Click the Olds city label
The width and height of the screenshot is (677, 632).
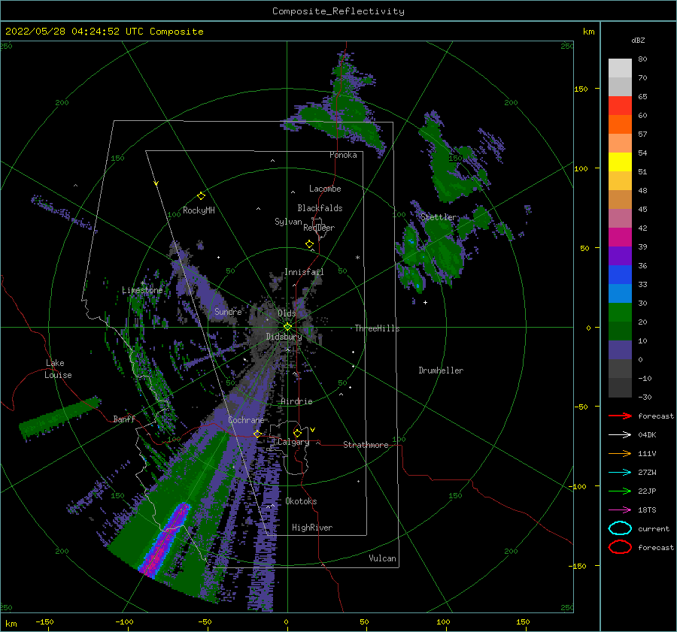(287, 313)
